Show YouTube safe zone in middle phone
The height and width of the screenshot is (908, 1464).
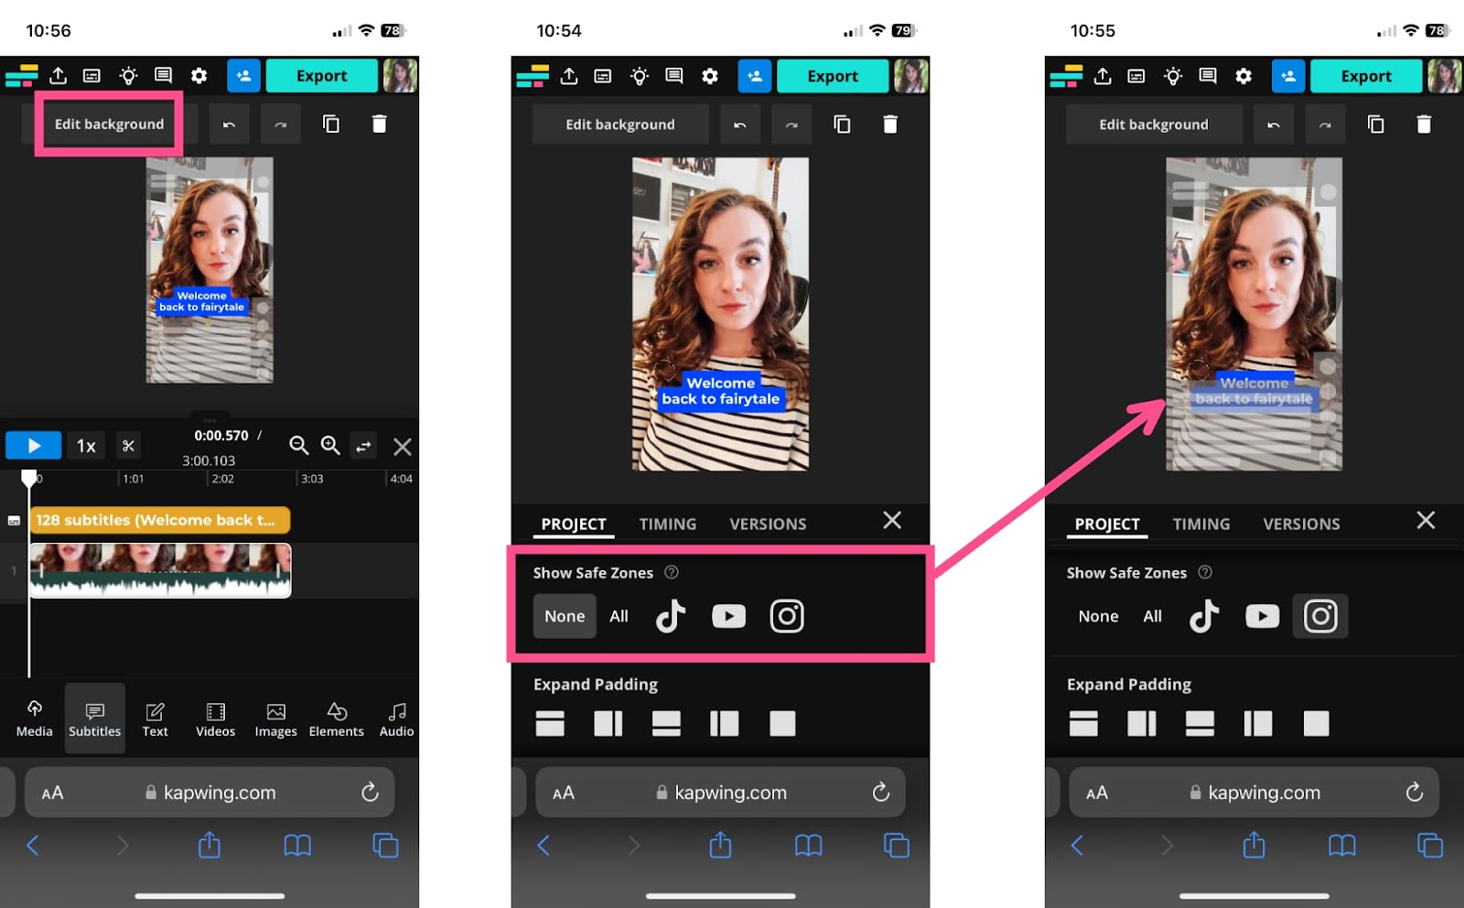click(x=728, y=616)
